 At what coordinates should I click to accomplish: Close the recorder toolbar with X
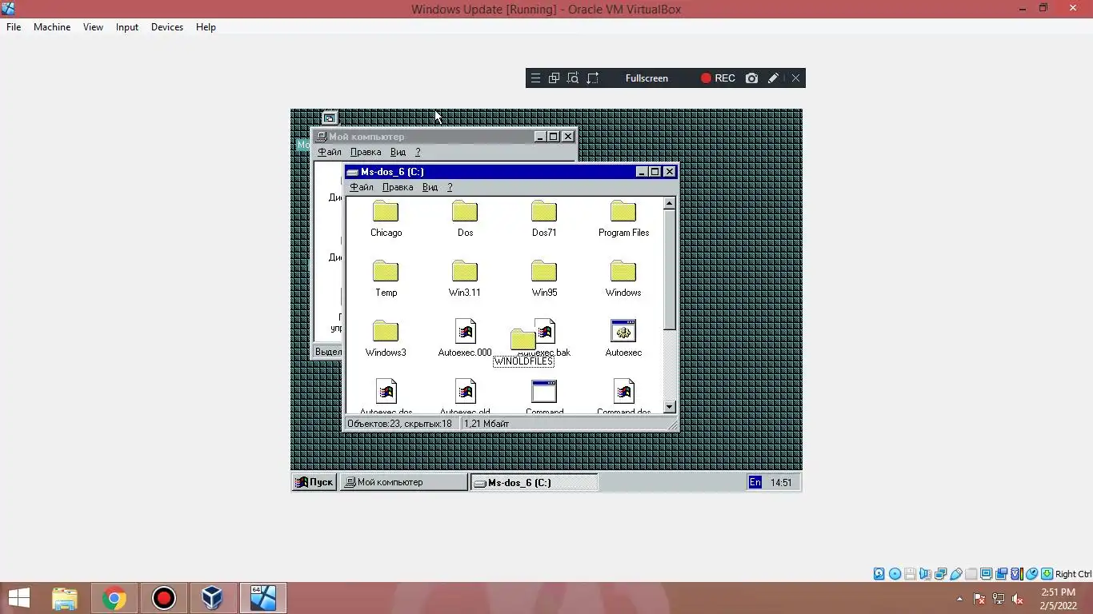click(795, 78)
